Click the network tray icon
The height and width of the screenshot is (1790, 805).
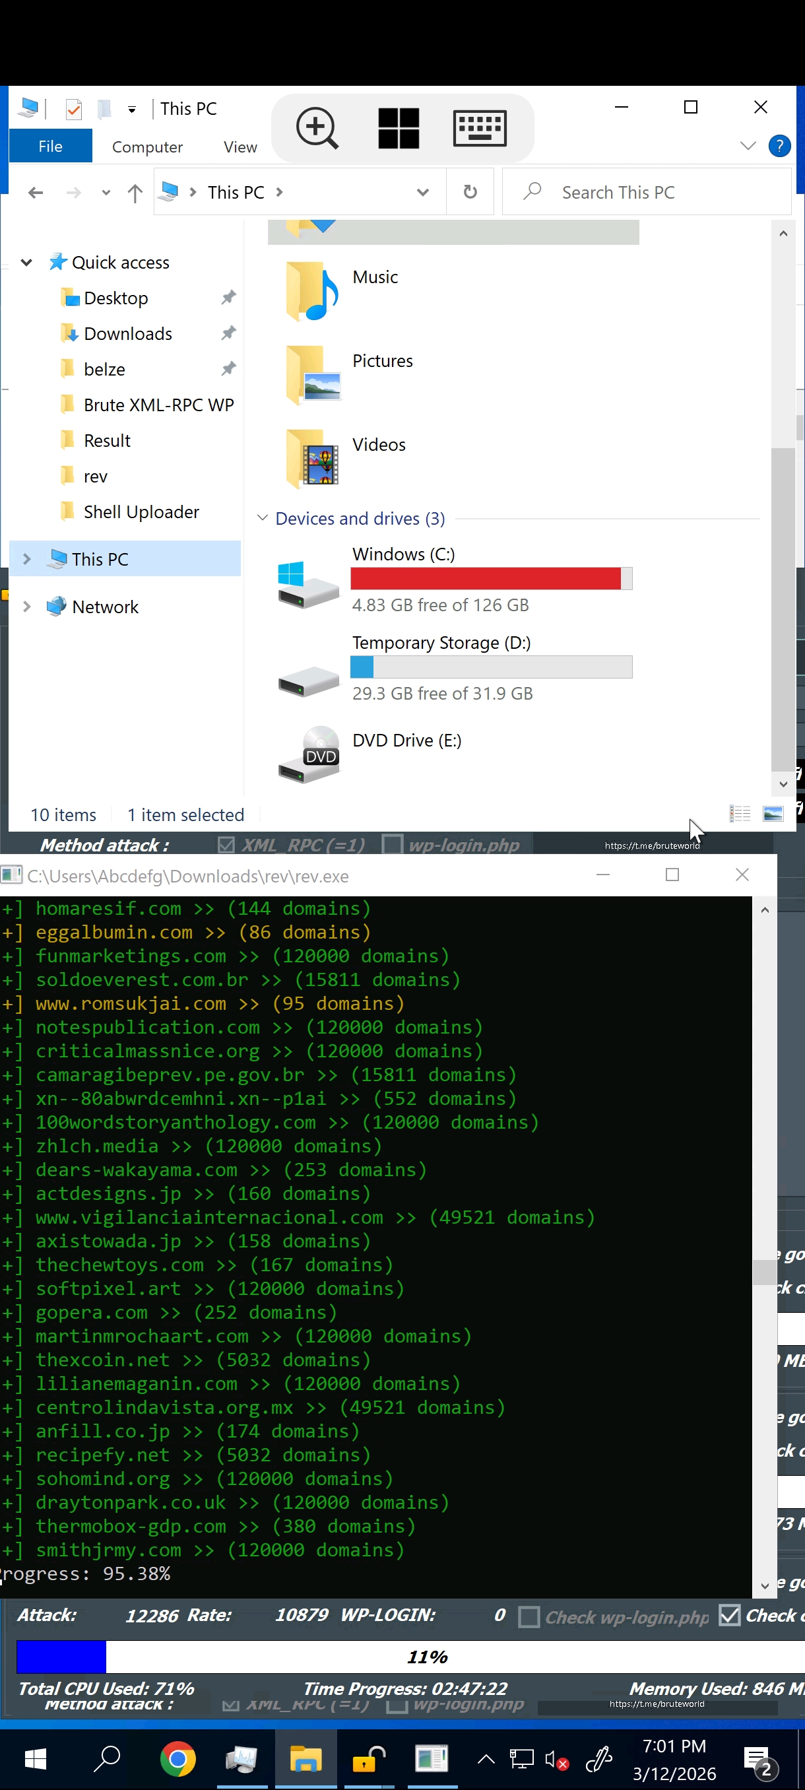tap(522, 1760)
